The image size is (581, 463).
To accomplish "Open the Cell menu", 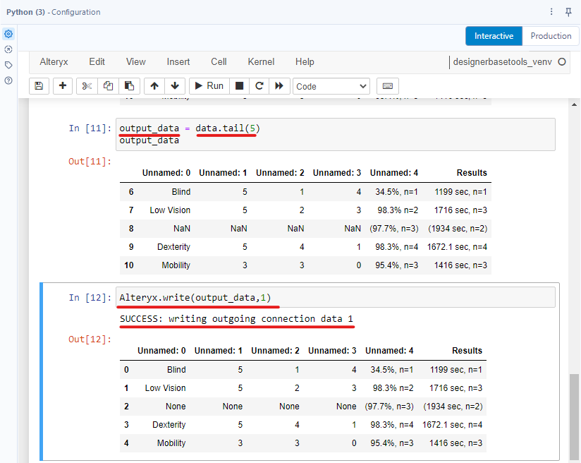I will pyautogui.click(x=219, y=62).
